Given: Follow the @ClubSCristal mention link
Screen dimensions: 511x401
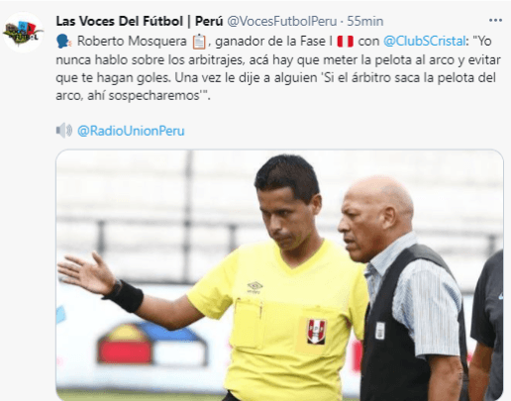Looking at the screenshot, I should pyautogui.click(x=425, y=42).
